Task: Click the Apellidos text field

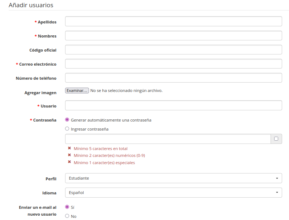Action: click(x=173, y=21)
